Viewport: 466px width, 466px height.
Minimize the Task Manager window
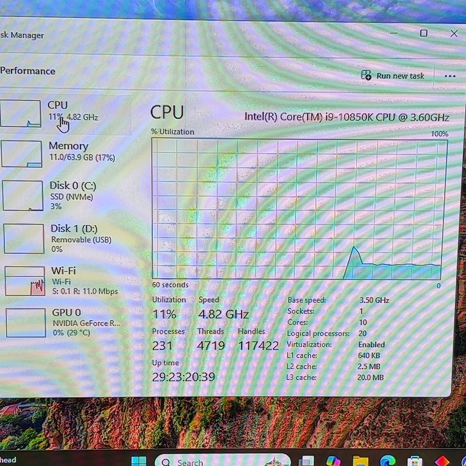pos(394,33)
